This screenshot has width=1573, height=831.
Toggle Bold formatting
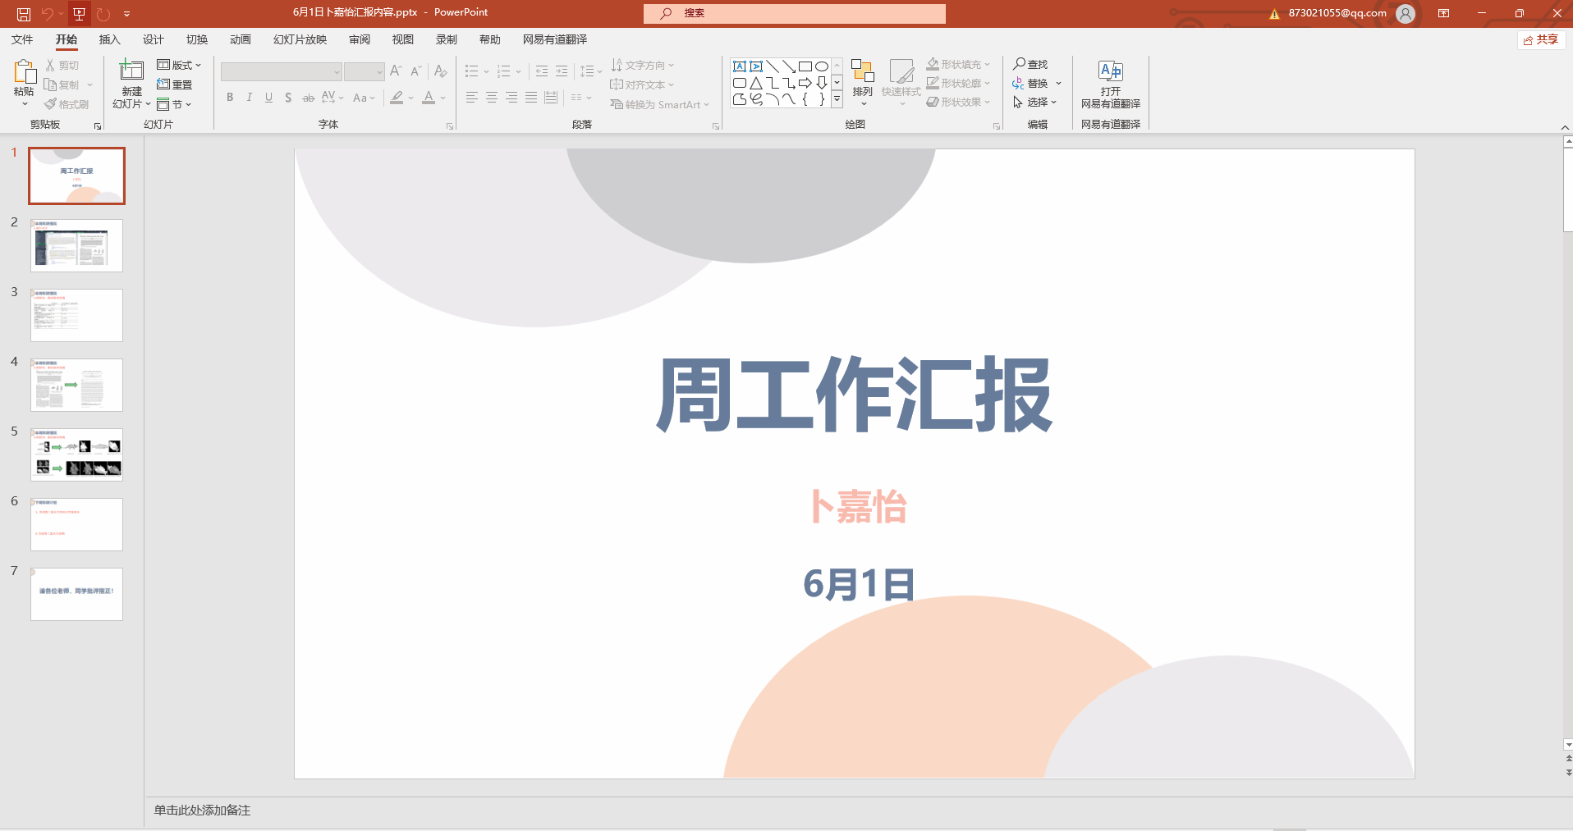click(x=230, y=98)
